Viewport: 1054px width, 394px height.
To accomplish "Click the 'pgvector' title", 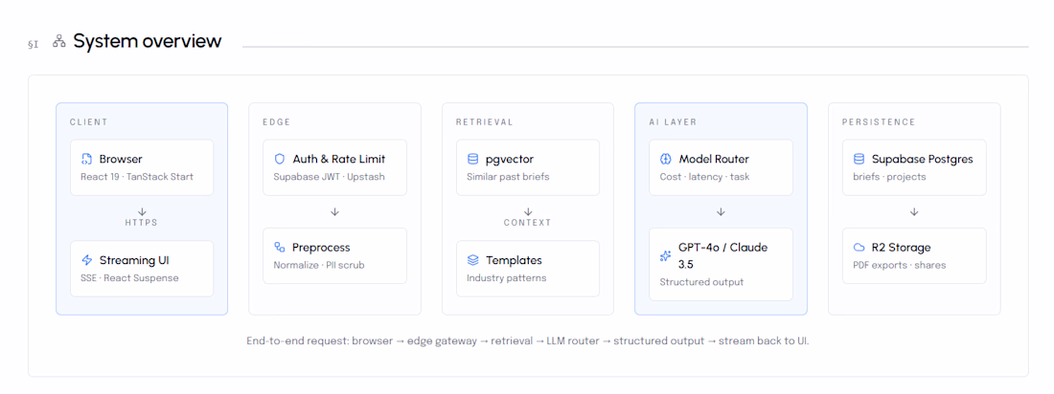I will (x=510, y=160).
